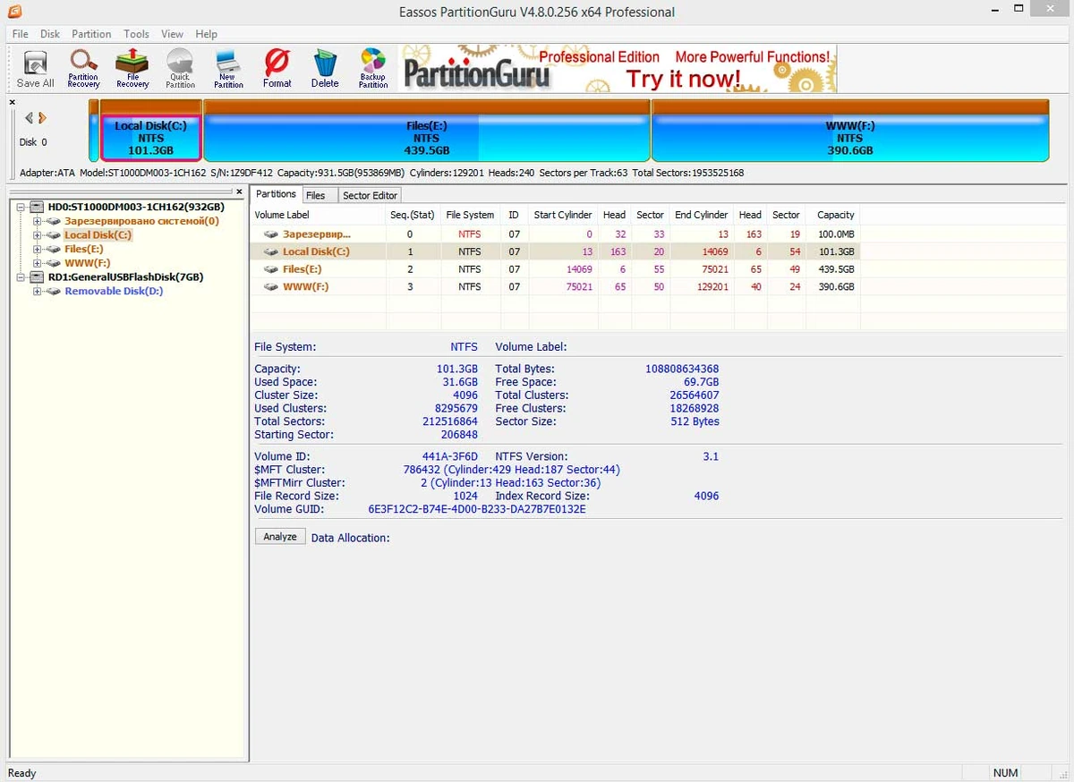
Task: Click the Delete partition icon
Action: 325,68
